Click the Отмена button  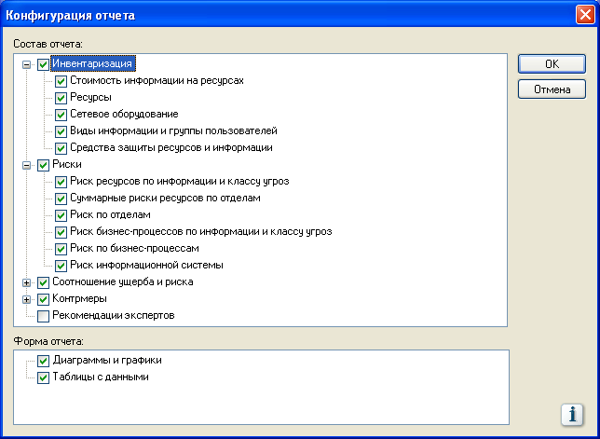pos(552,89)
